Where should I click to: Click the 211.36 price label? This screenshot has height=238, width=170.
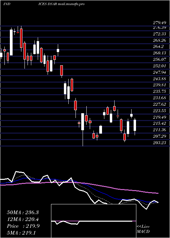[x=159, y=130]
